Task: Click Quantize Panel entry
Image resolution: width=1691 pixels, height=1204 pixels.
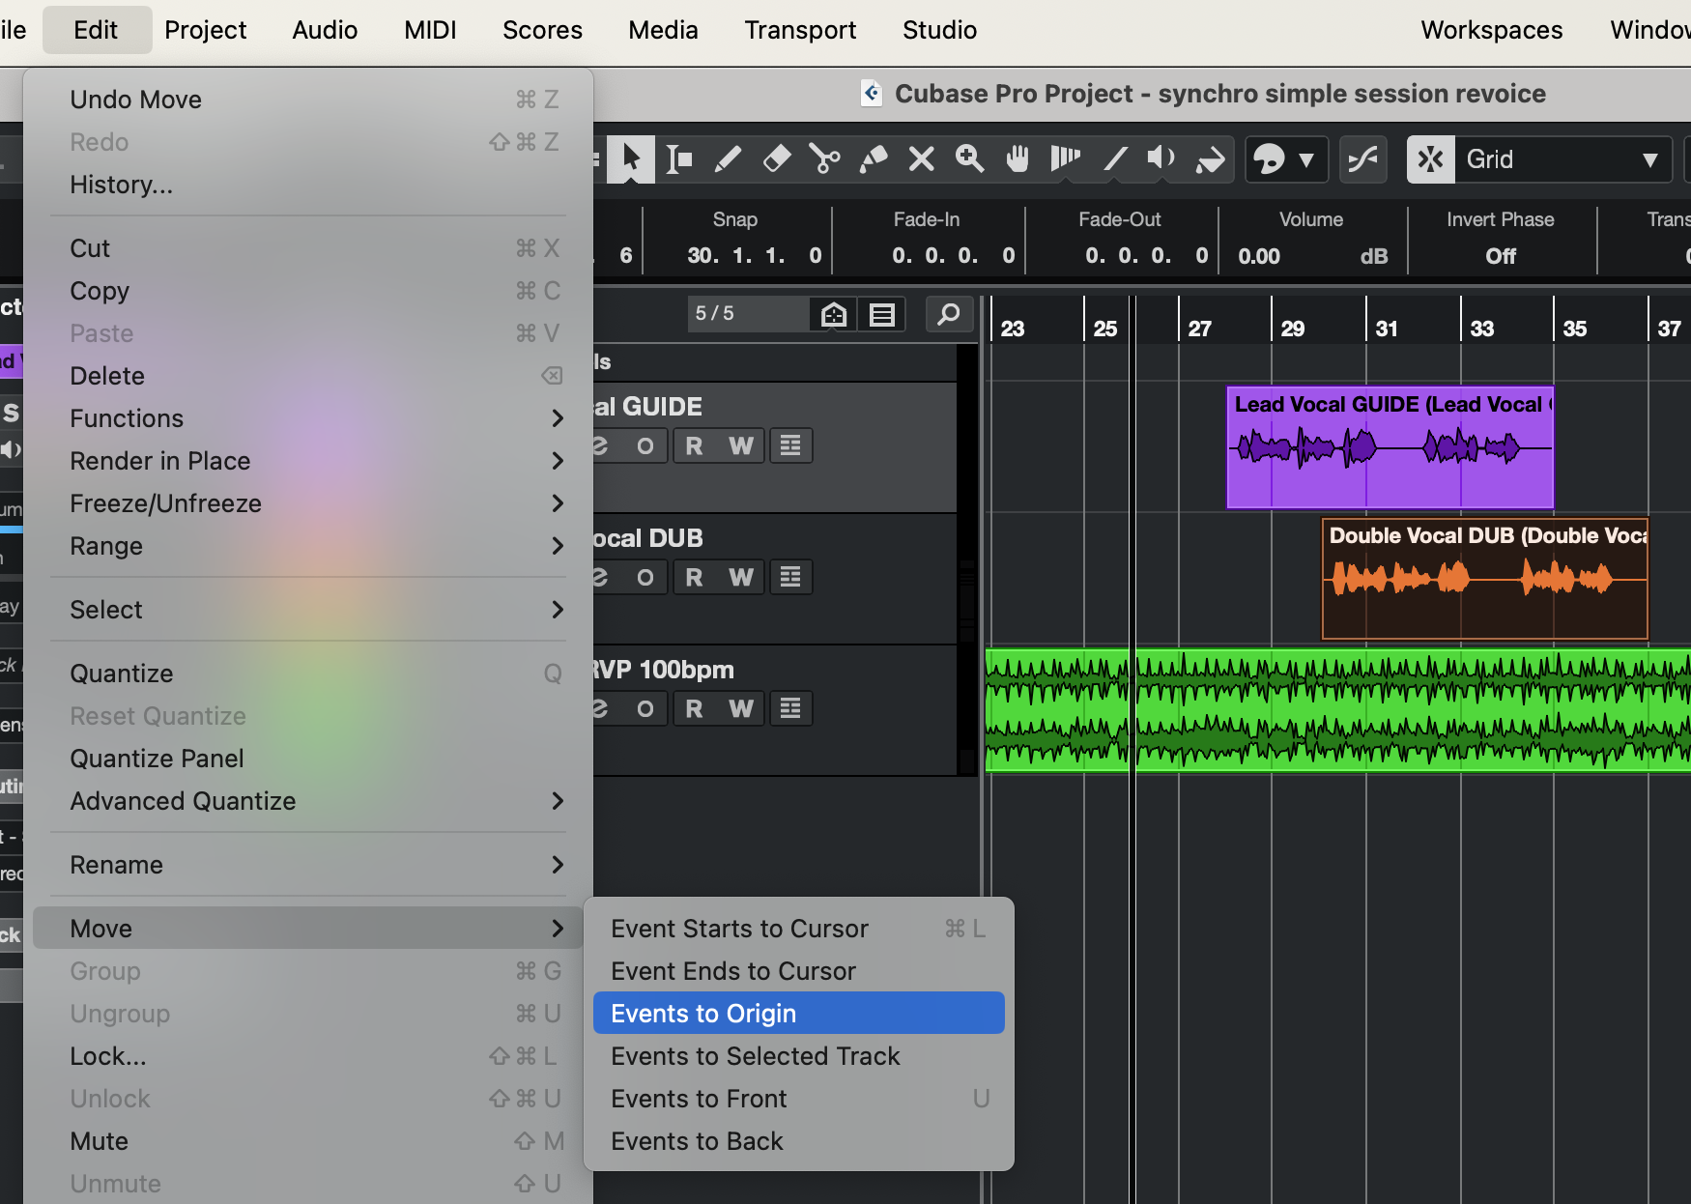Action: [x=157, y=759]
